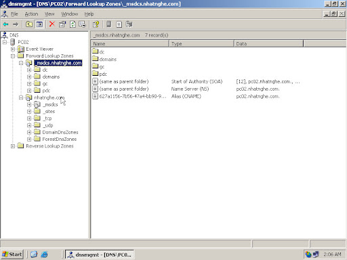Click the Forward arrow toolbar icon

coord(16,24)
